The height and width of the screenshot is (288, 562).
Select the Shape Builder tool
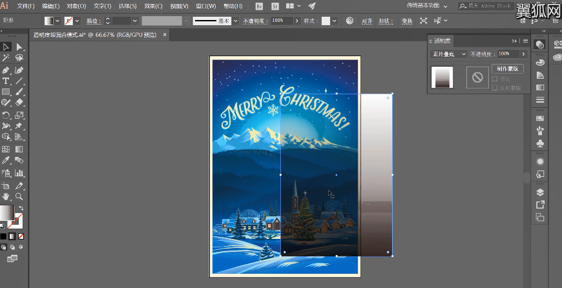(x=6, y=137)
